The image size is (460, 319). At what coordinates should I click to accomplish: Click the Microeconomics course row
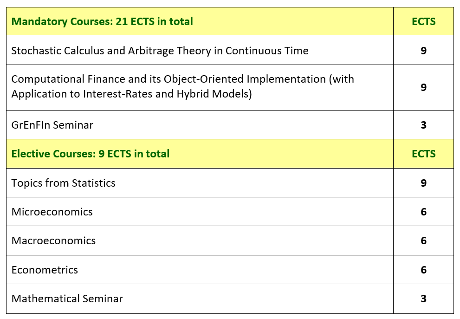[200, 212]
